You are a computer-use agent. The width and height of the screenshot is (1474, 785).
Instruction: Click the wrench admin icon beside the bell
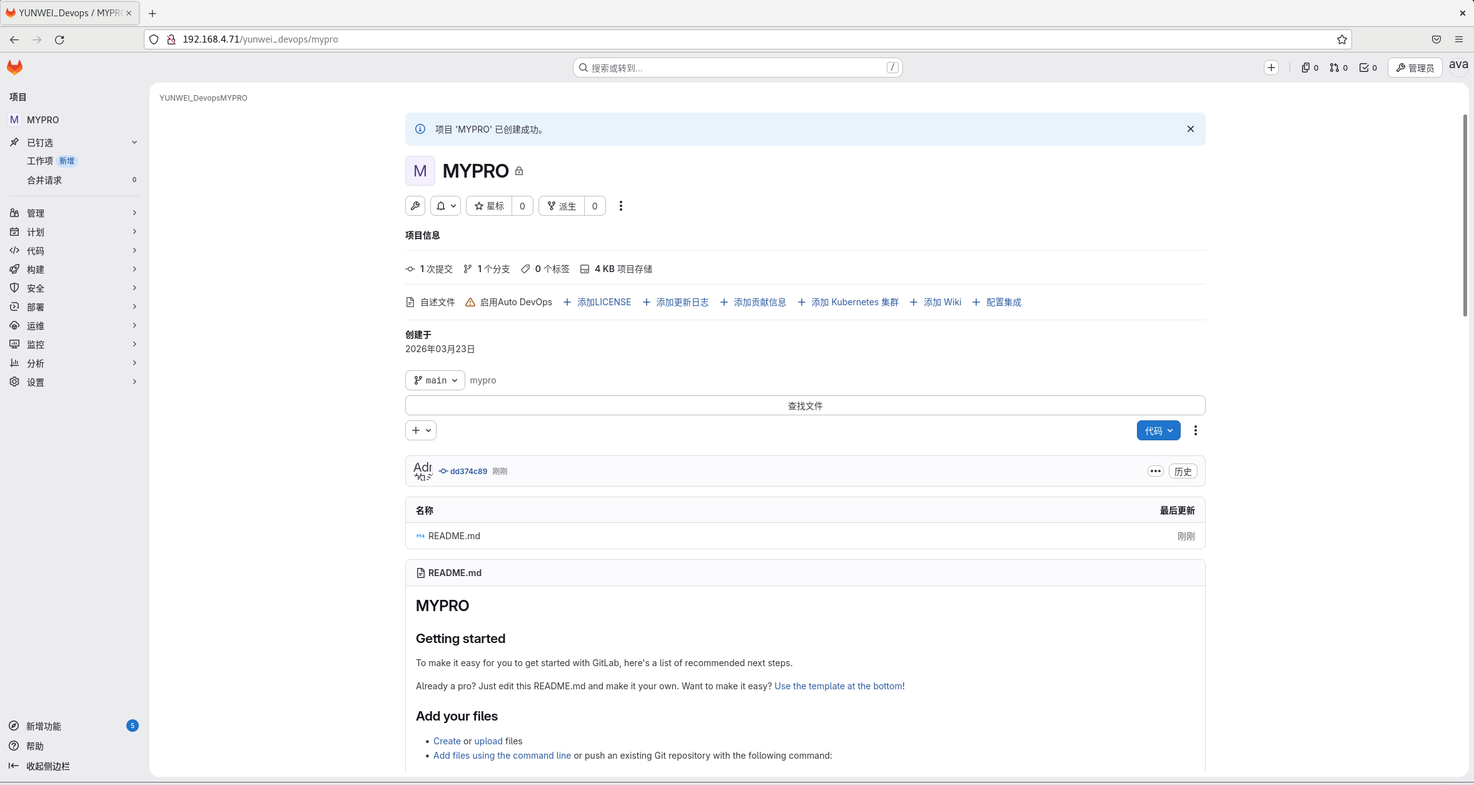pos(415,206)
